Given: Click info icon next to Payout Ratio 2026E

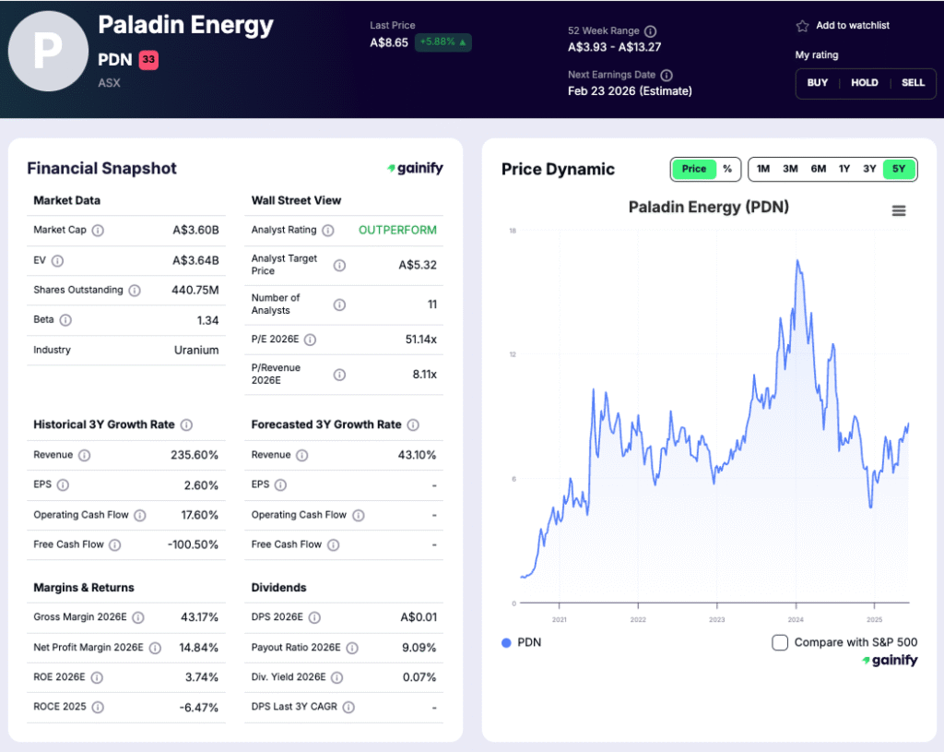Looking at the screenshot, I should point(352,648).
